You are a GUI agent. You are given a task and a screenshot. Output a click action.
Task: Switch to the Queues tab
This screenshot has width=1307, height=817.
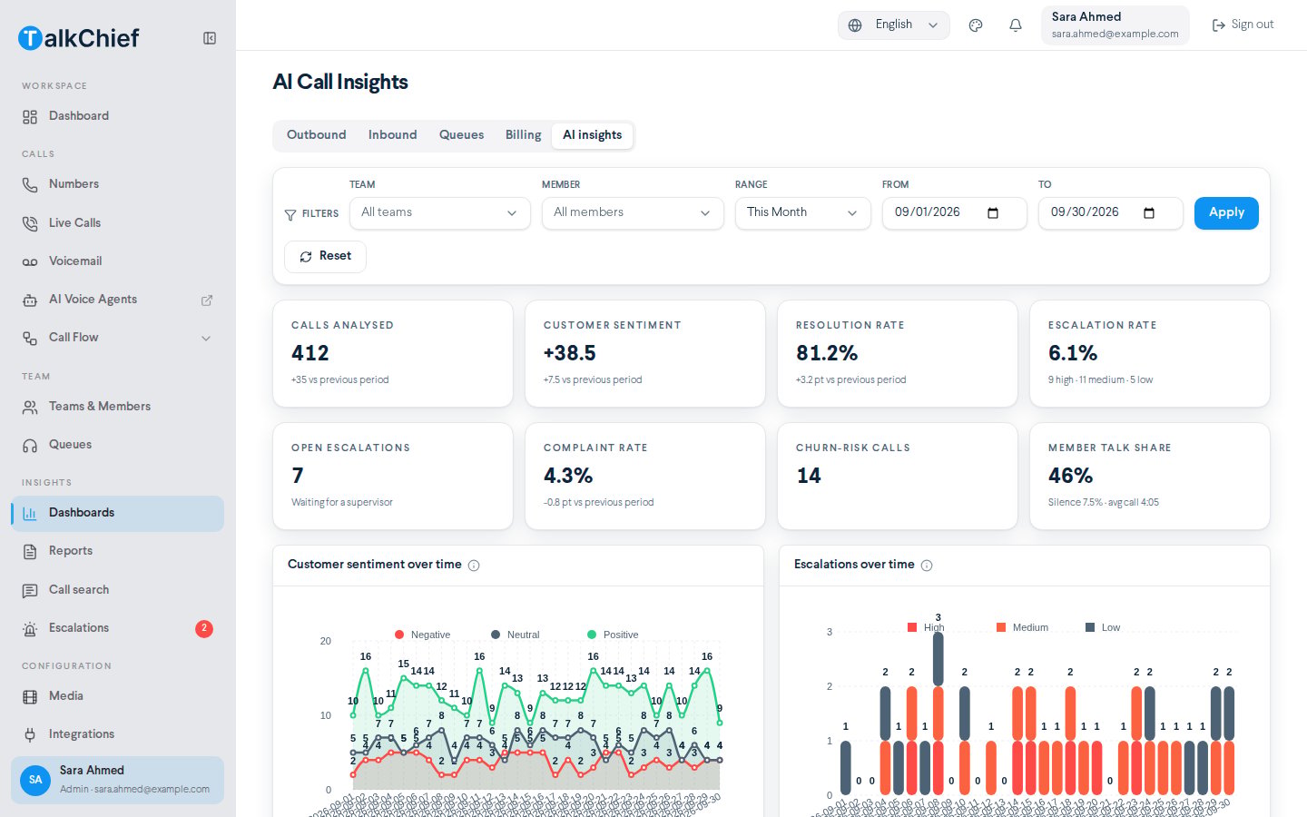(x=461, y=135)
